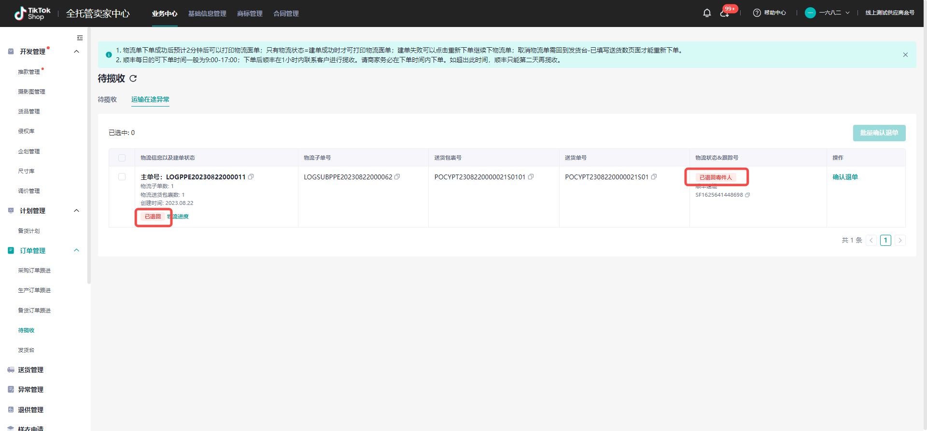Collapse the sidebar using the fold icon
This screenshot has height=431, width=927.
(80, 38)
